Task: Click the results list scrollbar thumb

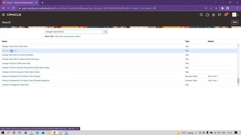Action: (238, 80)
